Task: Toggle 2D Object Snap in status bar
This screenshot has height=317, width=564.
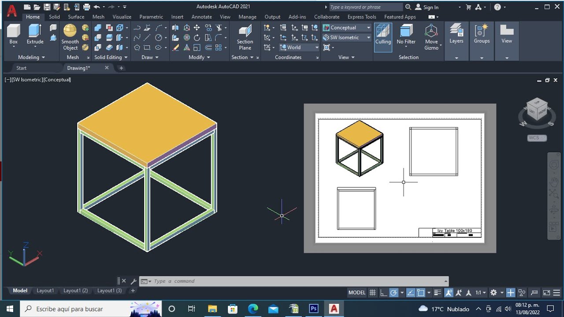Action: click(x=421, y=292)
